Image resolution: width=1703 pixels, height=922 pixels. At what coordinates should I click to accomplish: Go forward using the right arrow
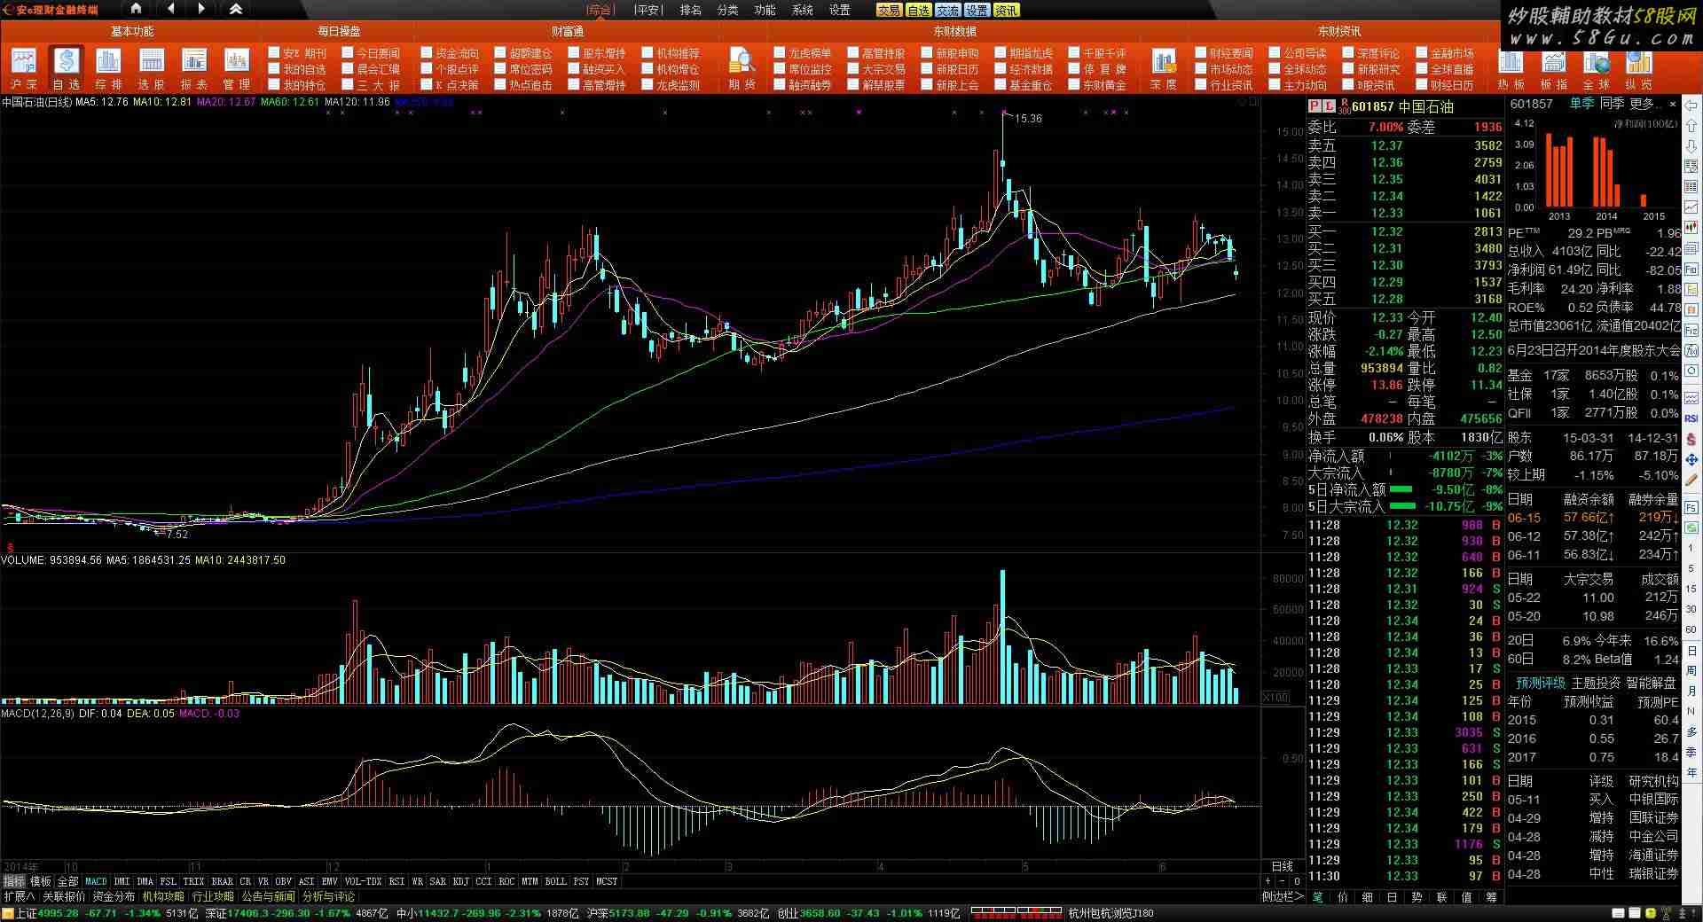click(202, 9)
